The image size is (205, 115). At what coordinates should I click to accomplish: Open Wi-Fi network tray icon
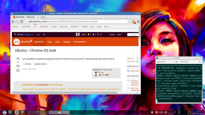click(x=175, y=112)
